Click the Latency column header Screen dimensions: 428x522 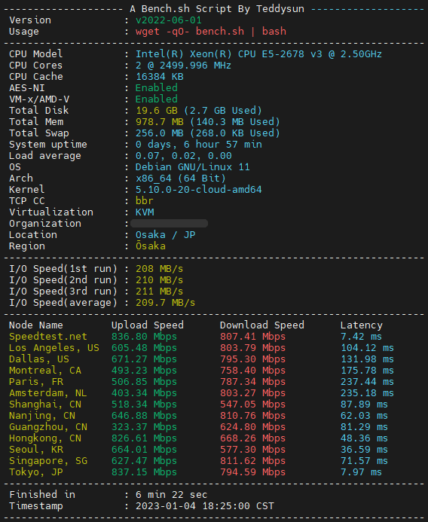click(x=362, y=325)
